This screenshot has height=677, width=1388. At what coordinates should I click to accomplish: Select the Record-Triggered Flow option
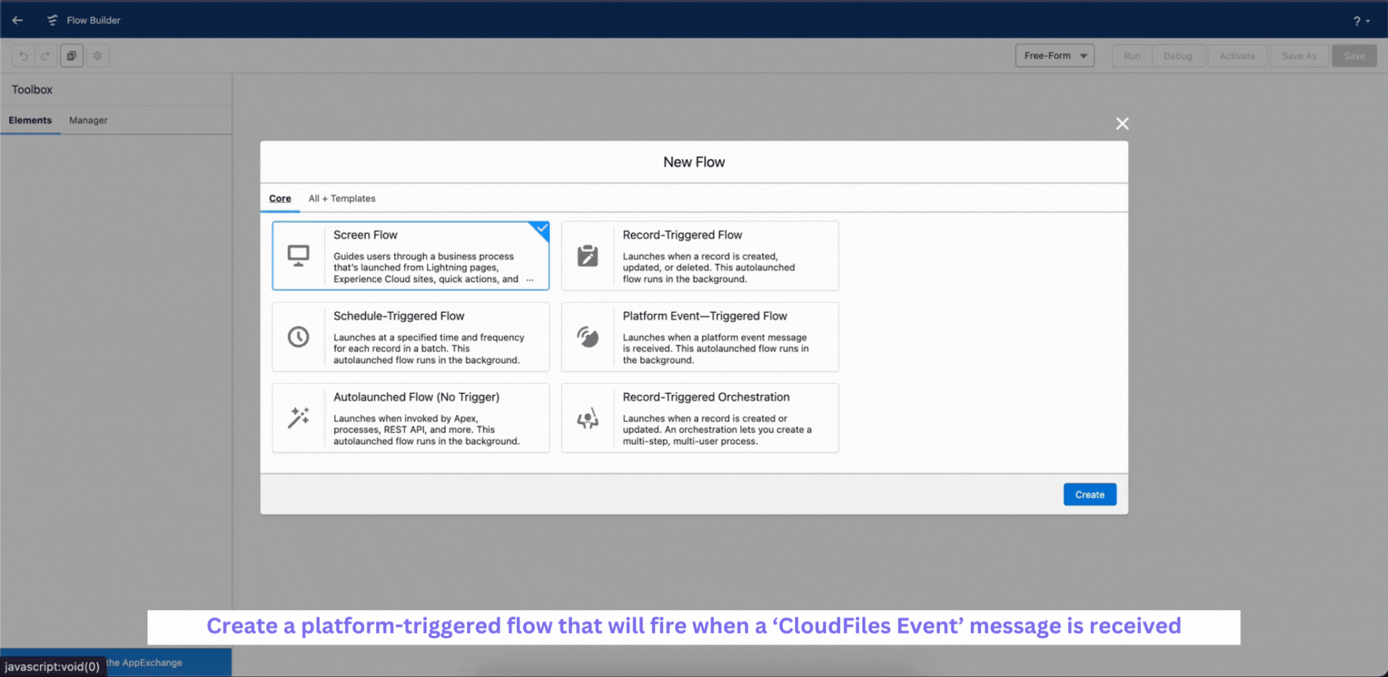(x=699, y=256)
